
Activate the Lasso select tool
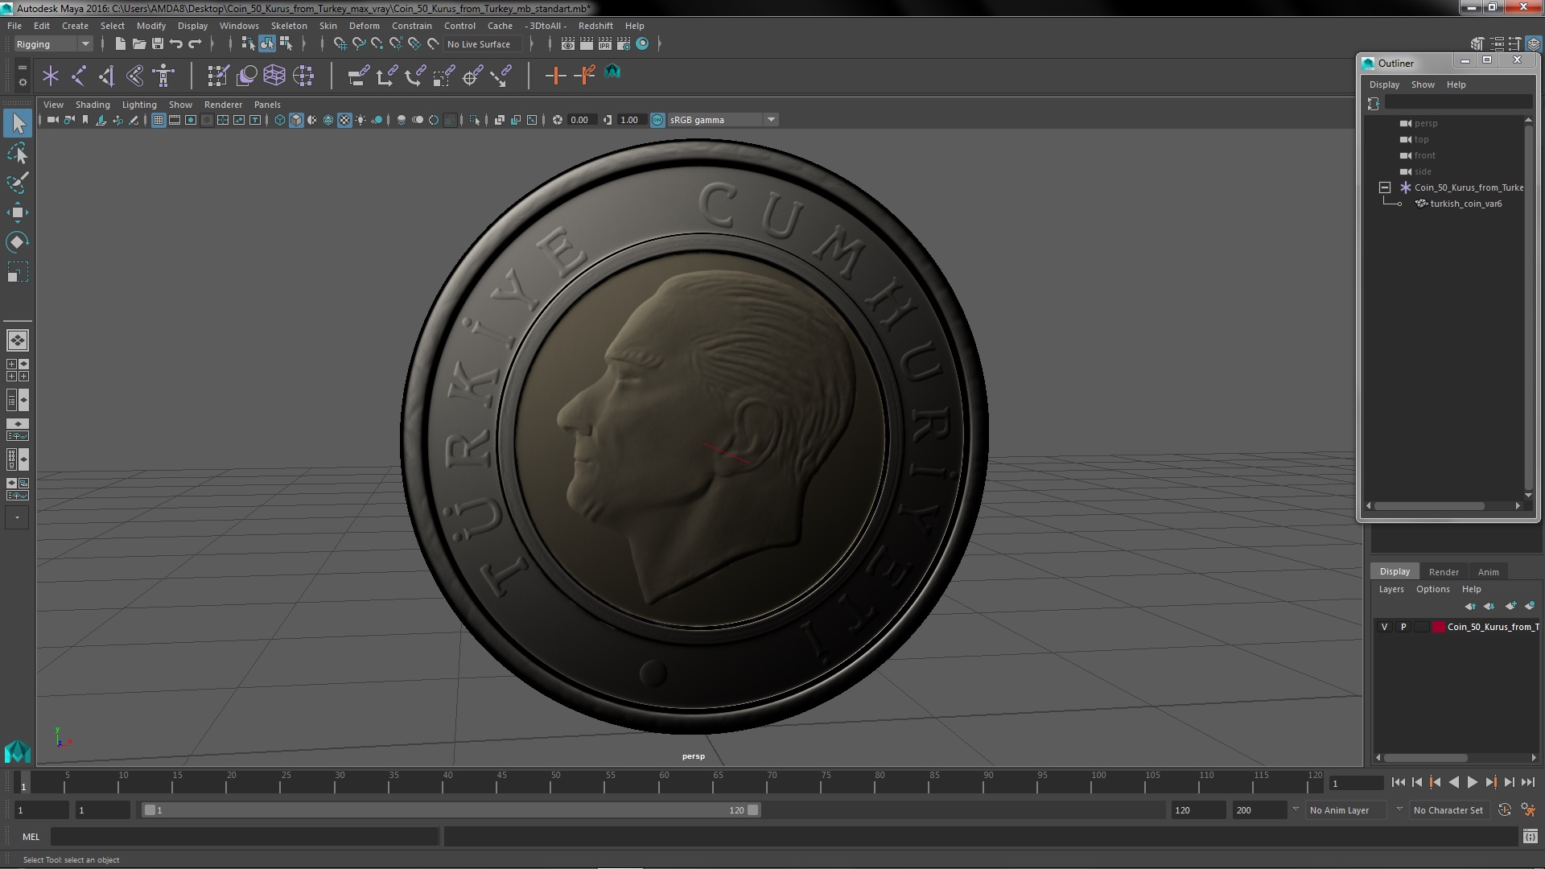(x=18, y=153)
